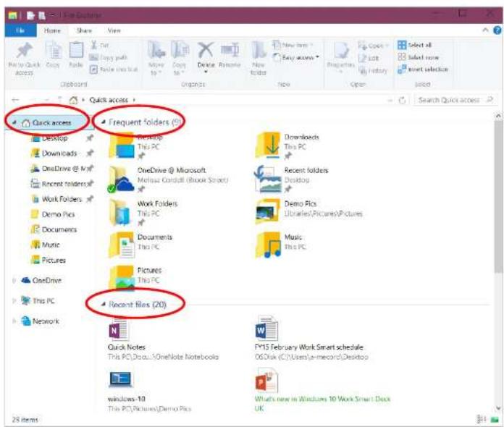Screen dimensions: 504x427
Task: Click the Delete X icon
Action: (x=206, y=51)
